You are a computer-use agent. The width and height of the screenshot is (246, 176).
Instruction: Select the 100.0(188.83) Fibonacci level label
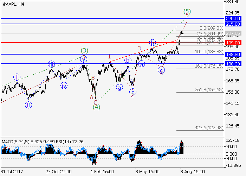[209, 52]
